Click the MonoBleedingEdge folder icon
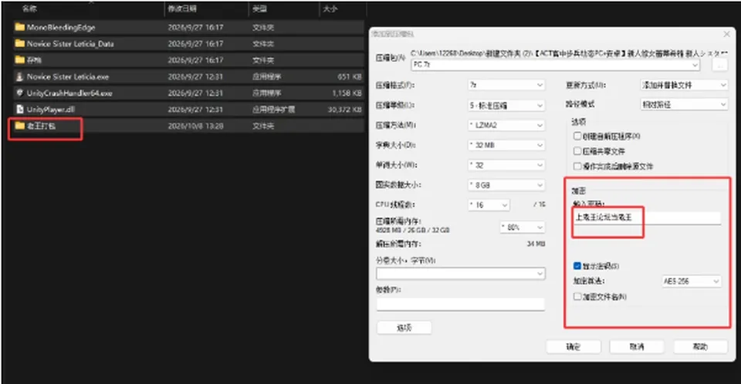Viewport: 741px width, 384px height. 19,27
